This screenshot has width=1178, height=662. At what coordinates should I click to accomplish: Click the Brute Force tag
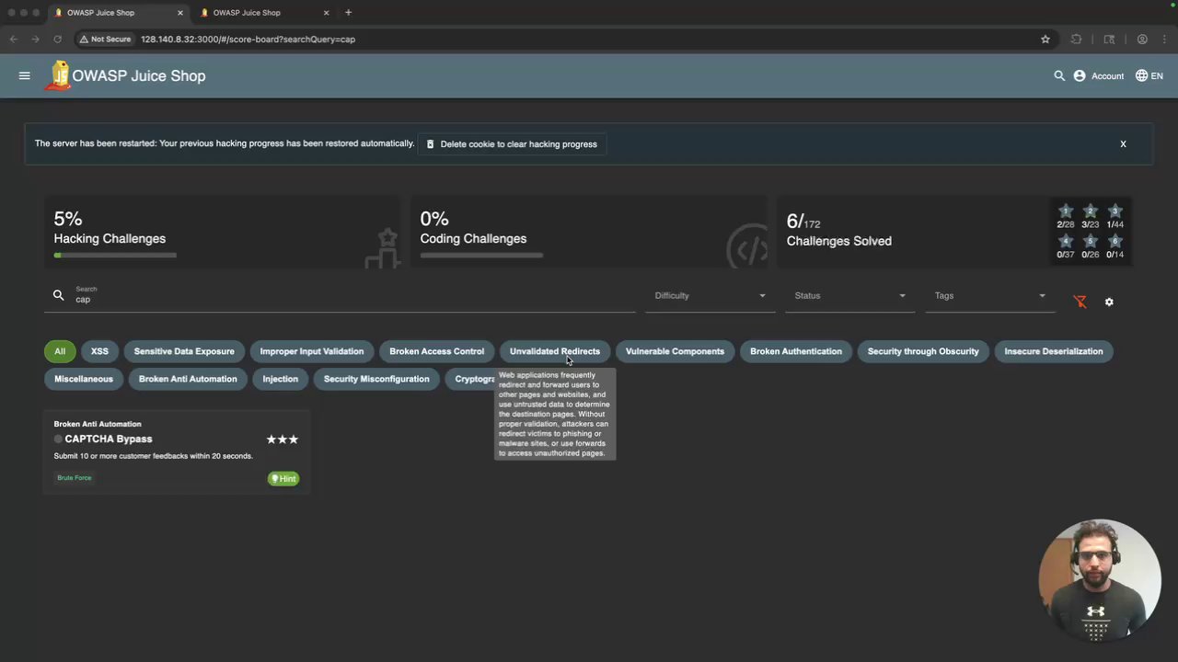point(75,478)
